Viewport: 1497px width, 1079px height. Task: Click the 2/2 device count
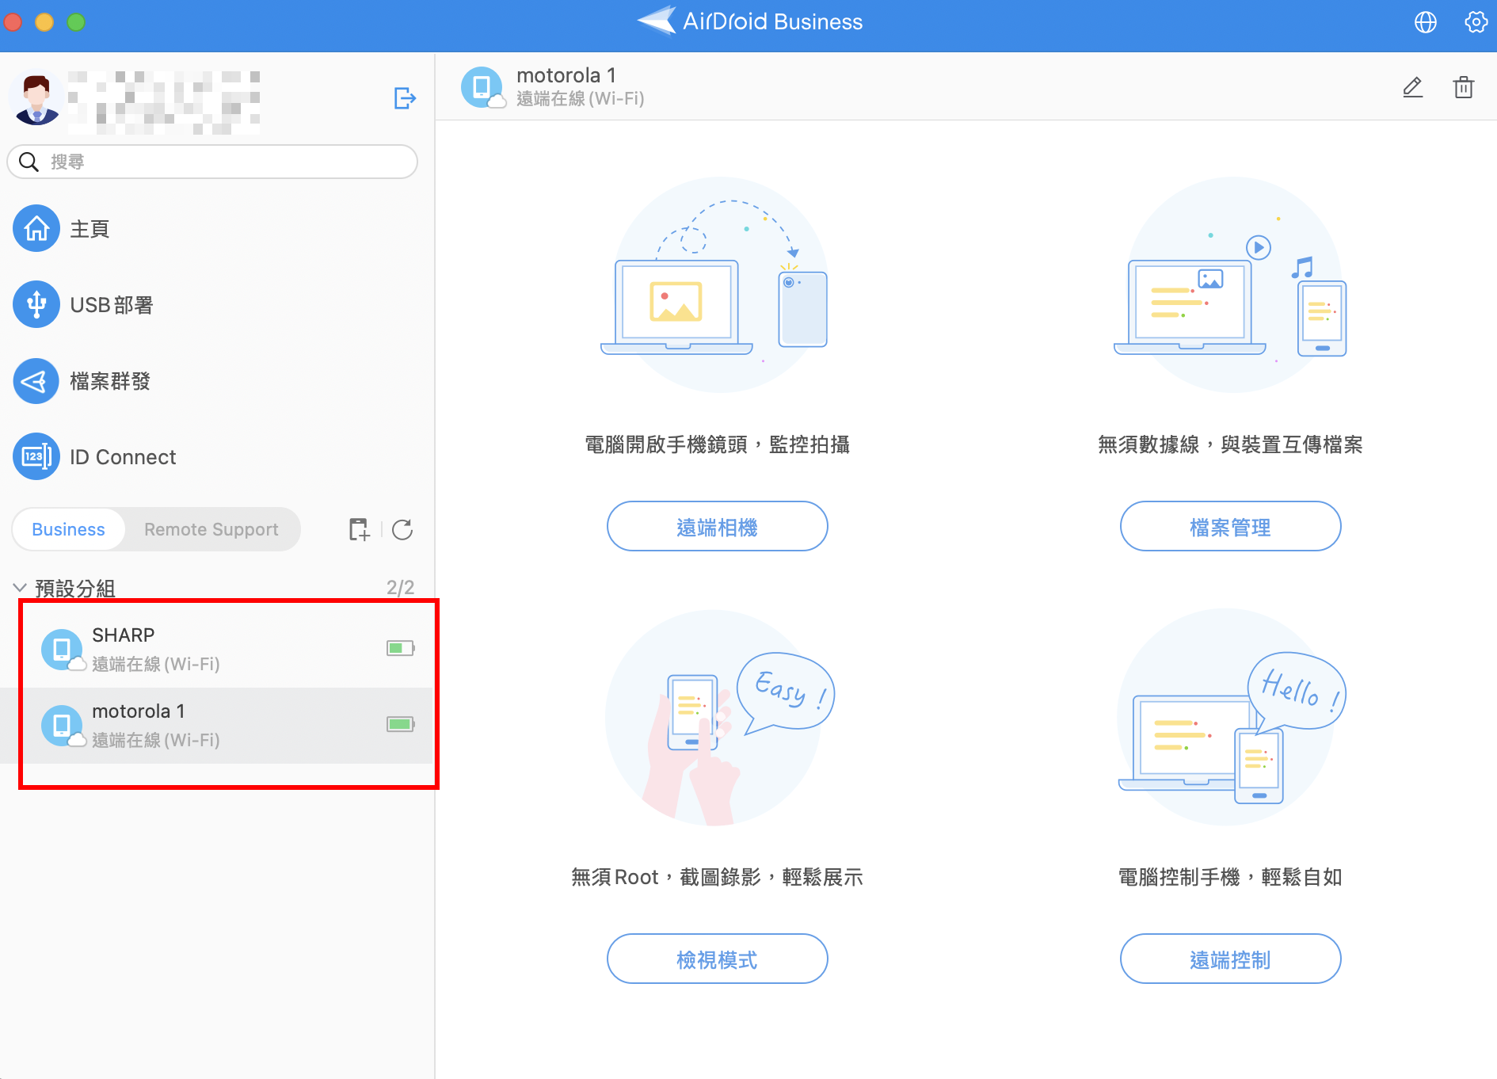pyautogui.click(x=400, y=588)
